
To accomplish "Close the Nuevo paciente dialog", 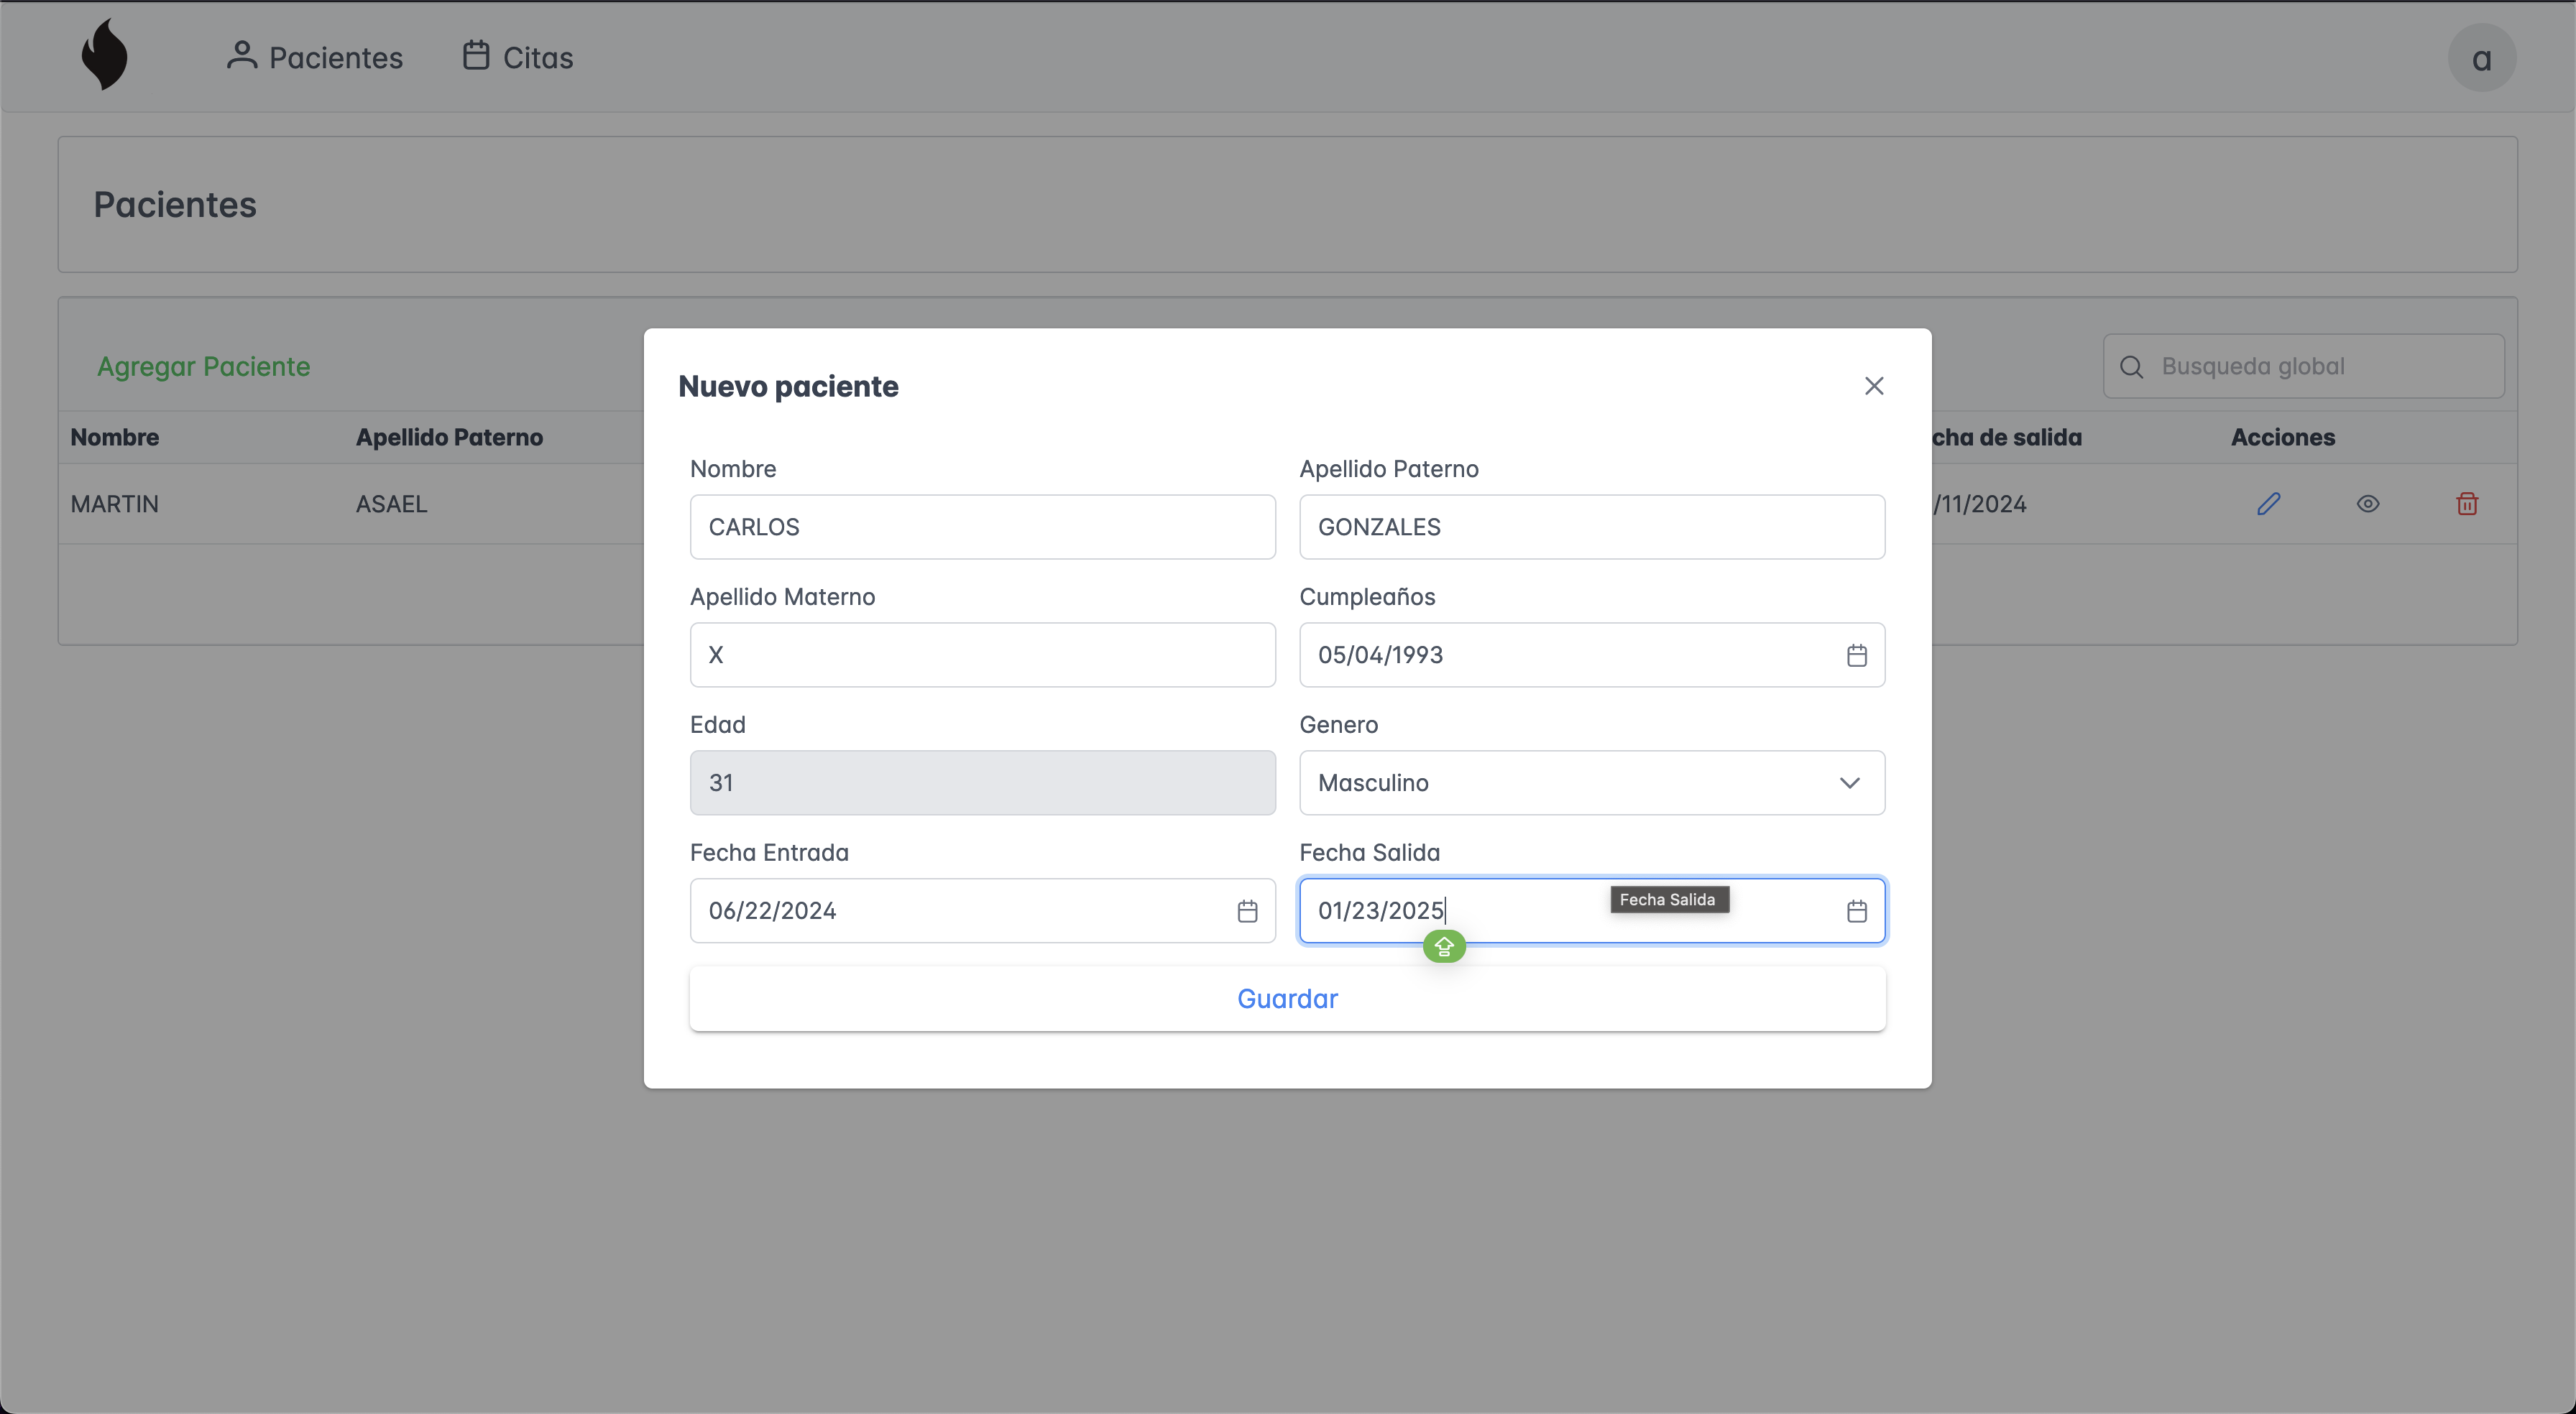I will pos(1873,386).
